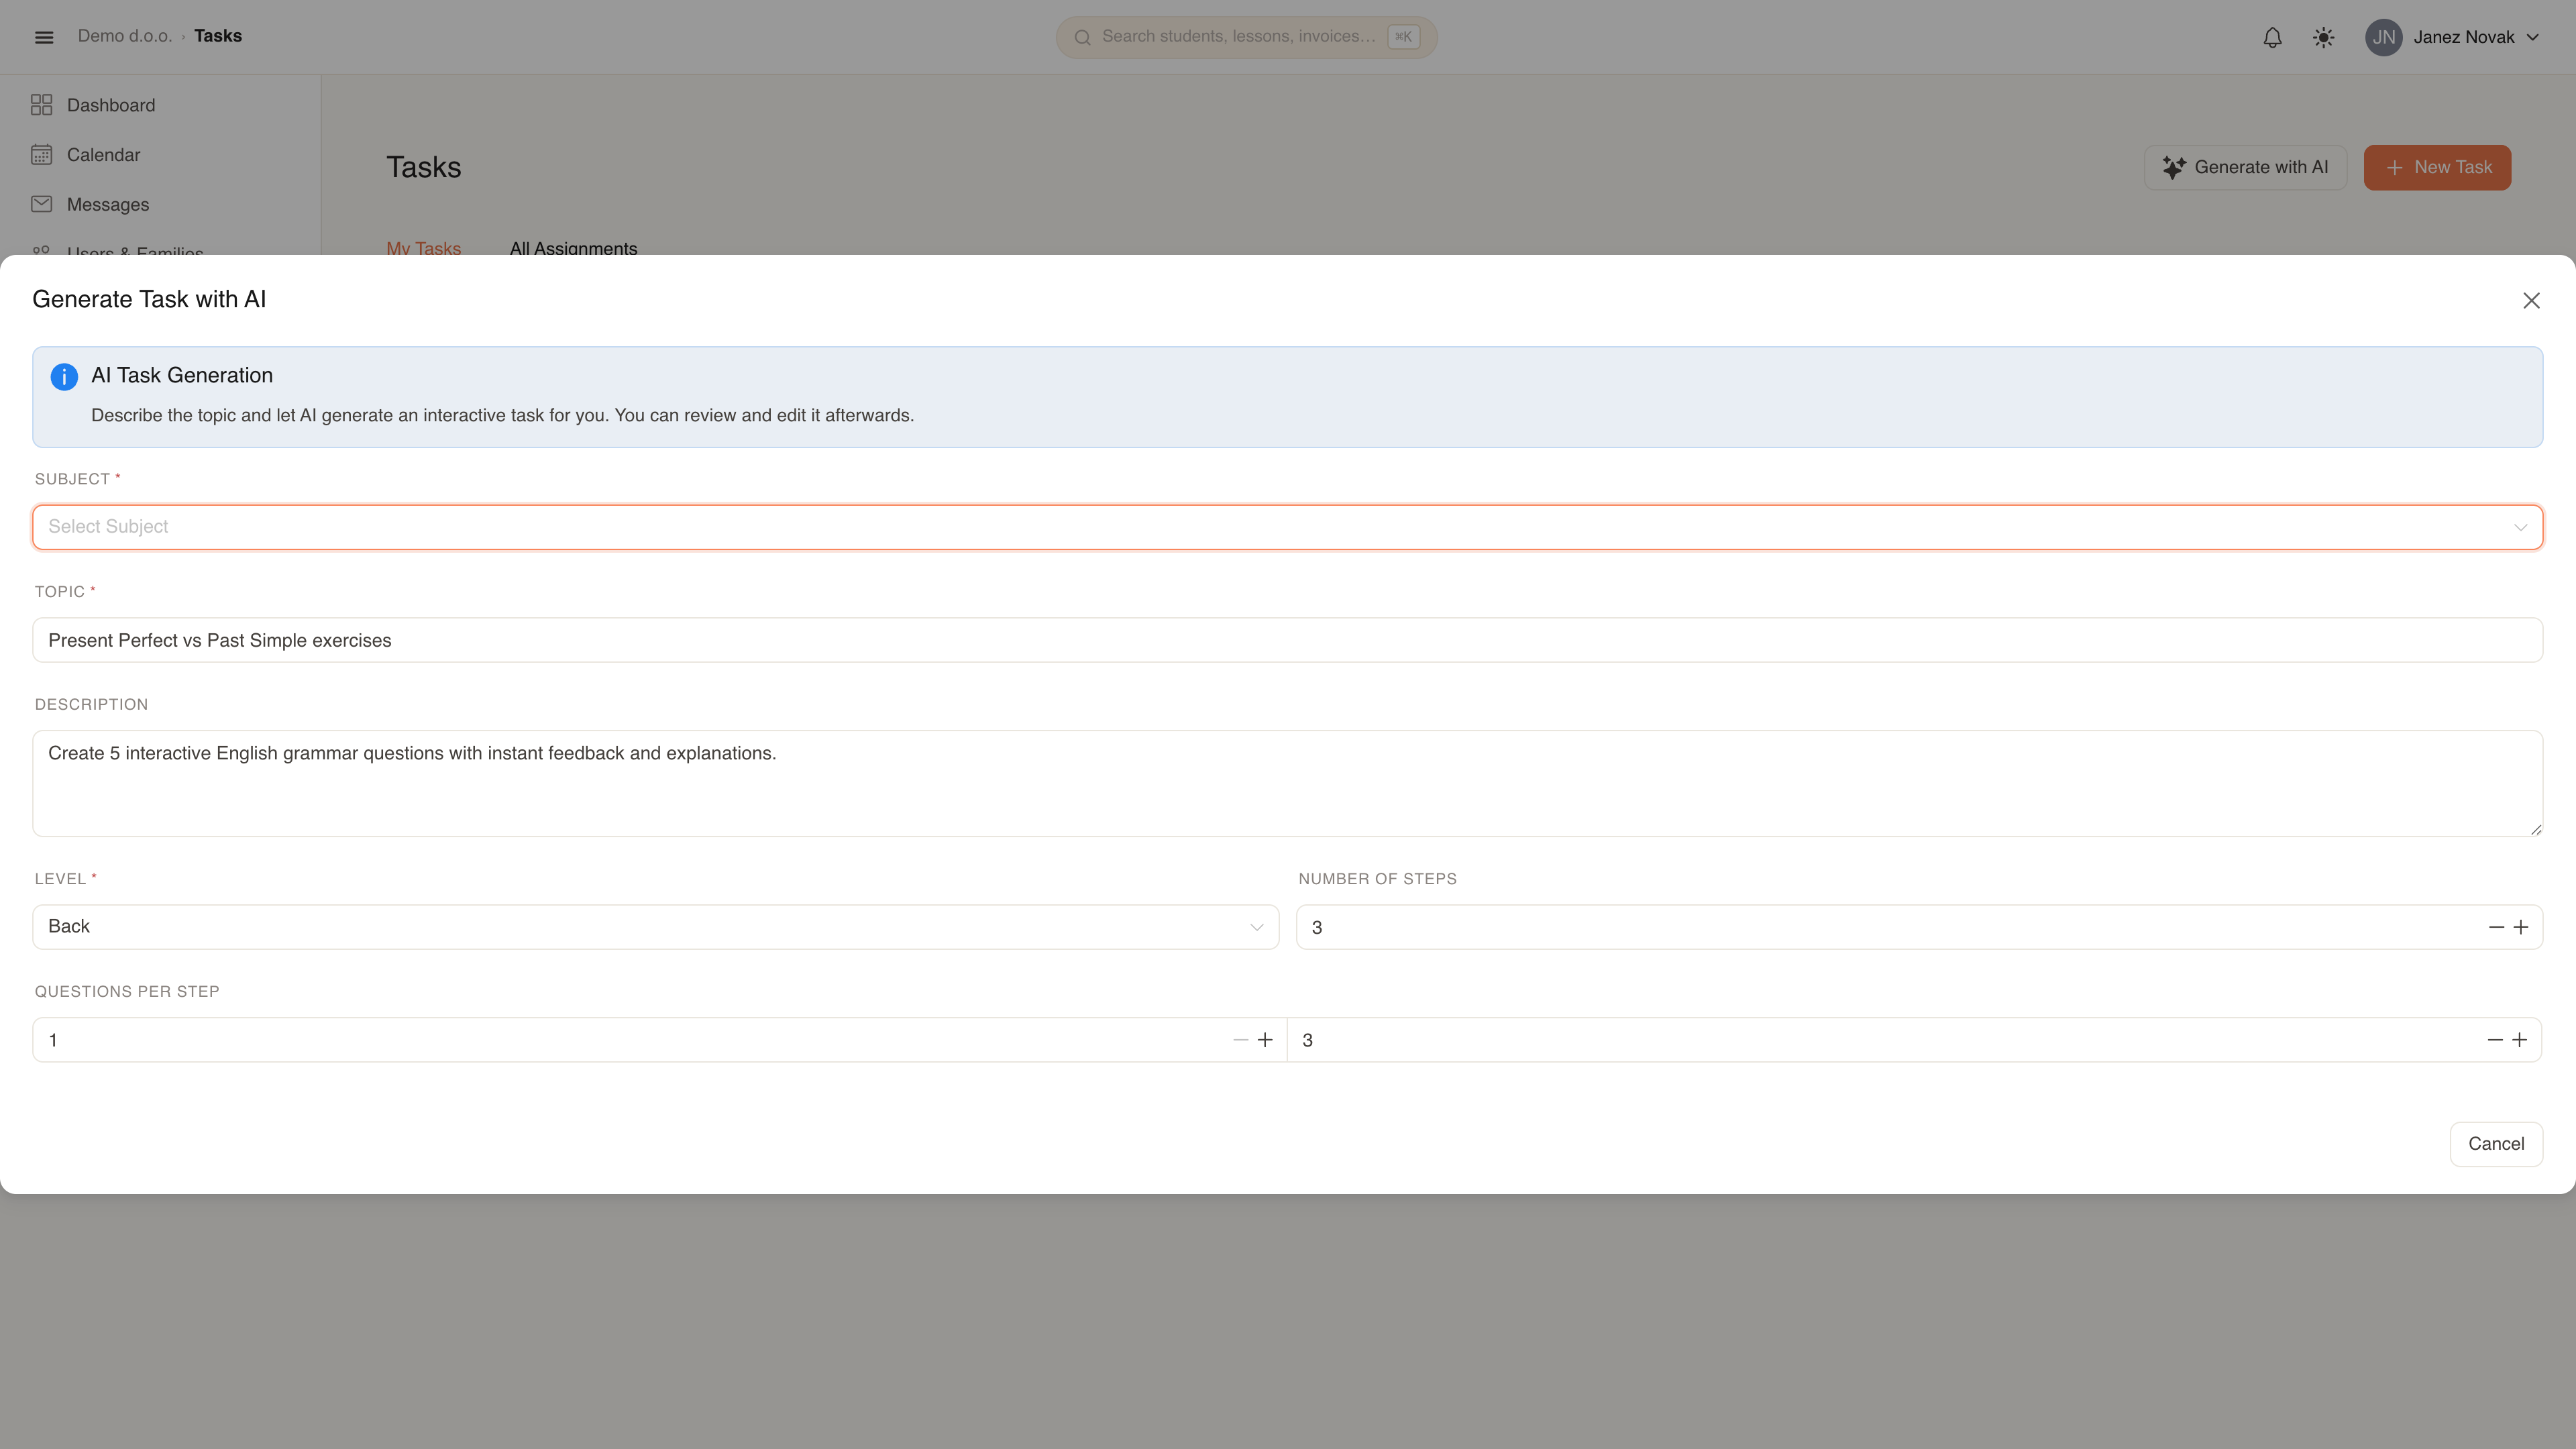Close the Generate Task with AI dialog
Viewport: 2576px width, 1449px height.
click(2531, 301)
